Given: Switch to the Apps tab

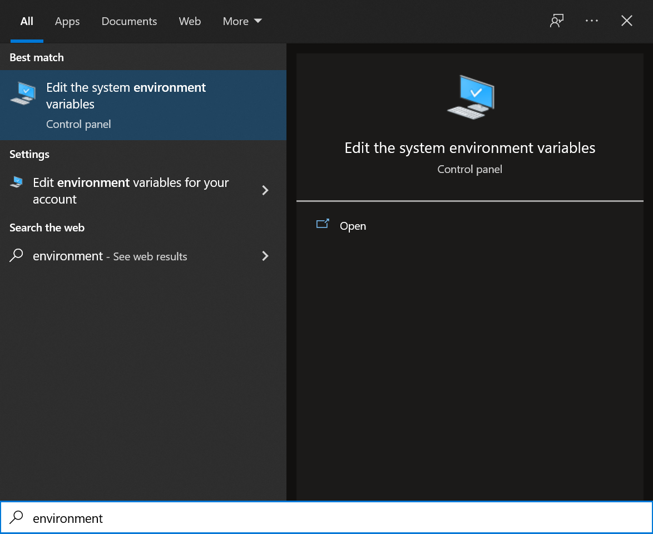Looking at the screenshot, I should (67, 21).
